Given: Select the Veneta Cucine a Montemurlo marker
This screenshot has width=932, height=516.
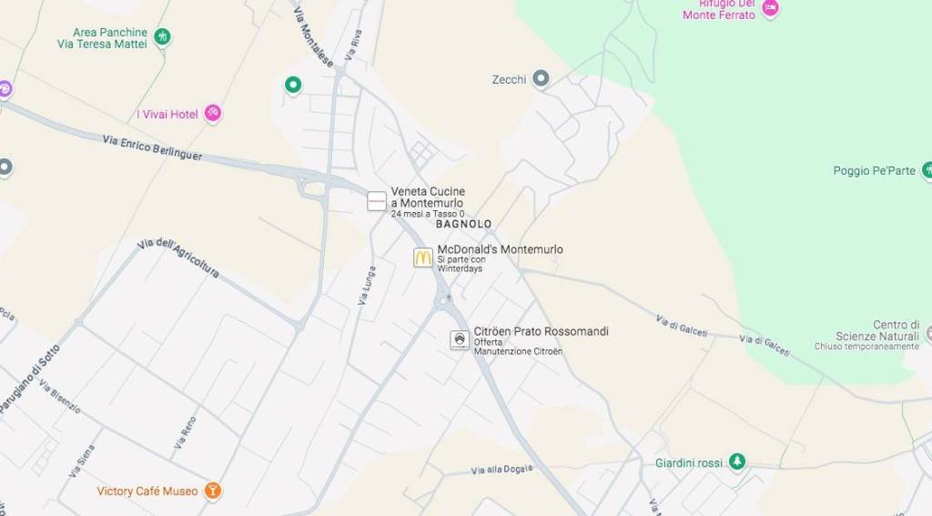Looking at the screenshot, I should click(377, 201).
